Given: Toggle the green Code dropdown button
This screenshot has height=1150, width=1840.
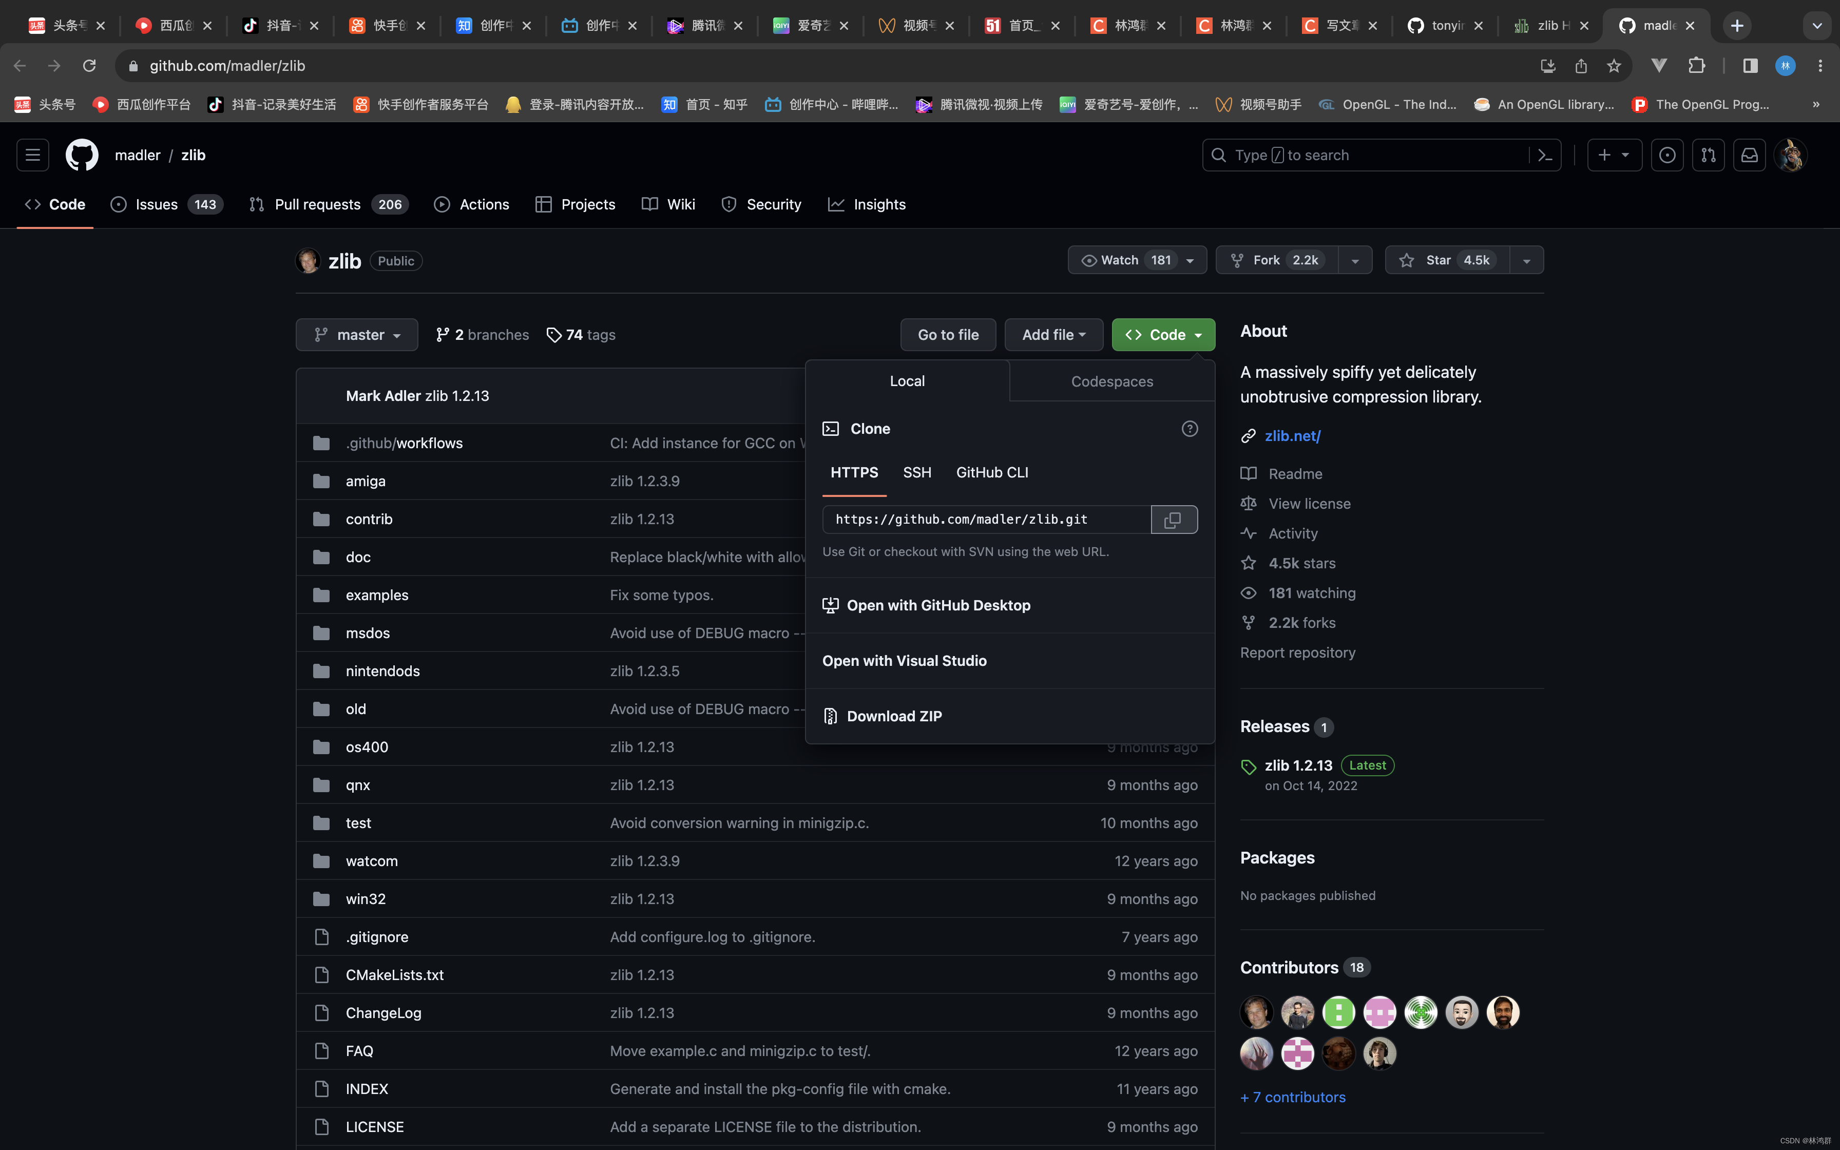Looking at the screenshot, I should coord(1162,335).
